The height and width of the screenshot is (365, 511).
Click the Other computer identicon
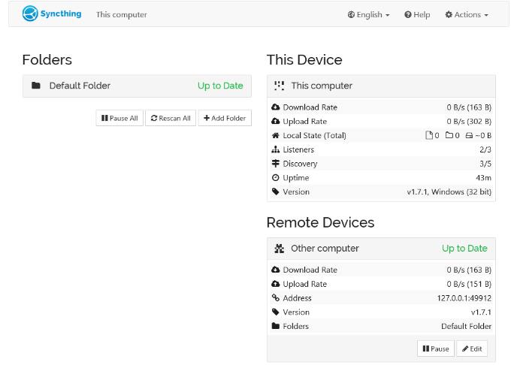click(279, 249)
